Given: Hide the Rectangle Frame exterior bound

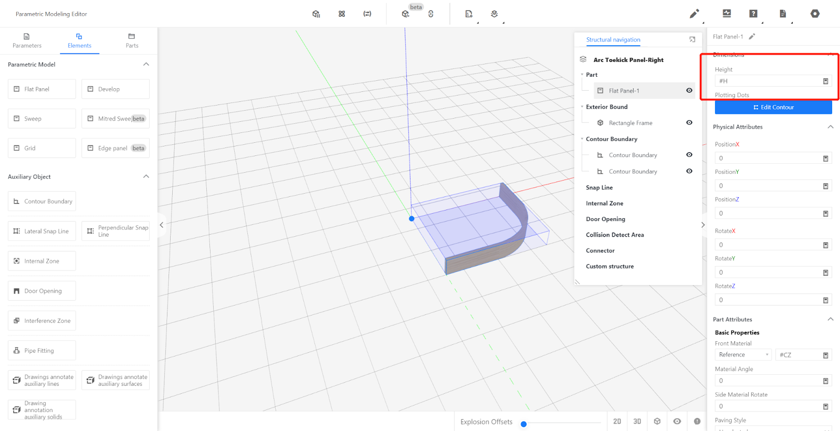Looking at the screenshot, I should point(689,123).
